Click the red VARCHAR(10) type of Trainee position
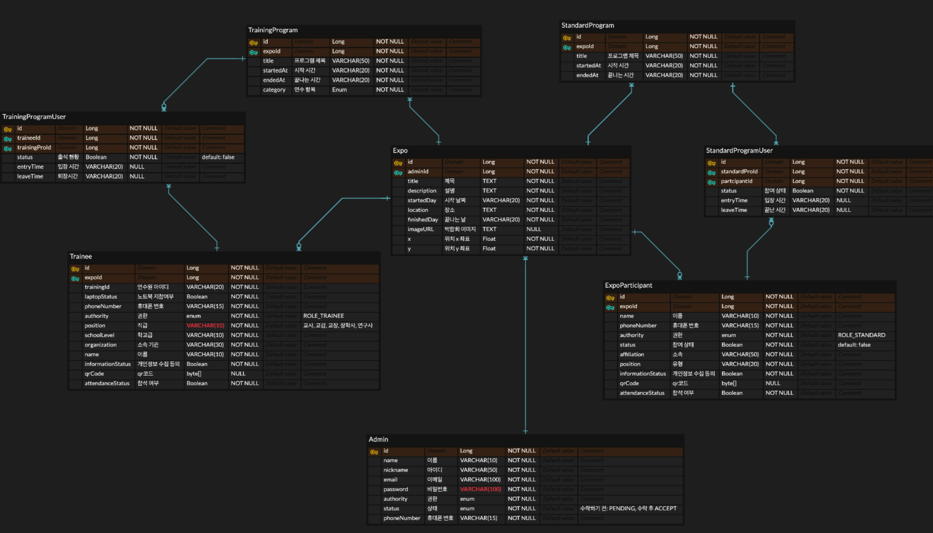This screenshot has height=533, width=933. [205, 325]
